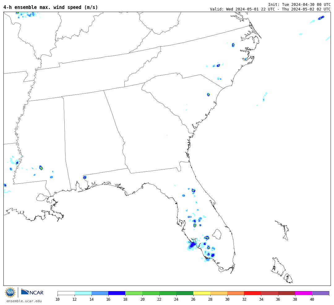Click Lake Pontchartrain outline in Louisiana
Image resolution: width=334 pixels, height=305 pixels.
[x=42, y=197]
